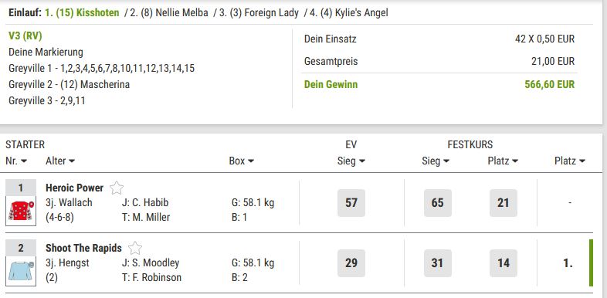Select EV Sieg odds 57 for Heroic Power

pos(351,203)
